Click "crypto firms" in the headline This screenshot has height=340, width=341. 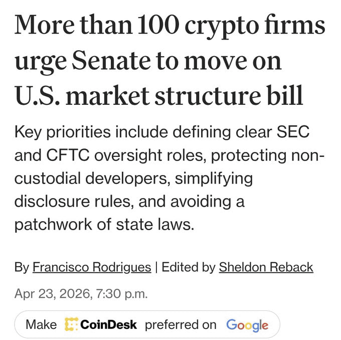(256, 26)
